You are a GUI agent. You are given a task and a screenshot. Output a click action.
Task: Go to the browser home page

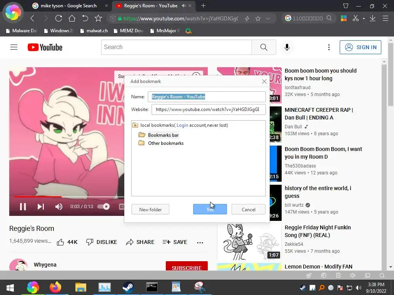[72, 18]
